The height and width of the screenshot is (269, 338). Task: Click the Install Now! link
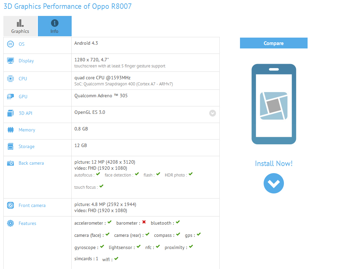274,164
